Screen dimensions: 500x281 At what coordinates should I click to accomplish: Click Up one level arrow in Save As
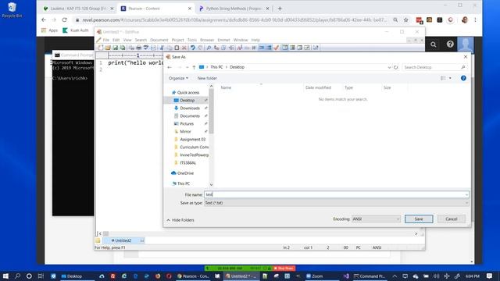click(x=194, y=67)
